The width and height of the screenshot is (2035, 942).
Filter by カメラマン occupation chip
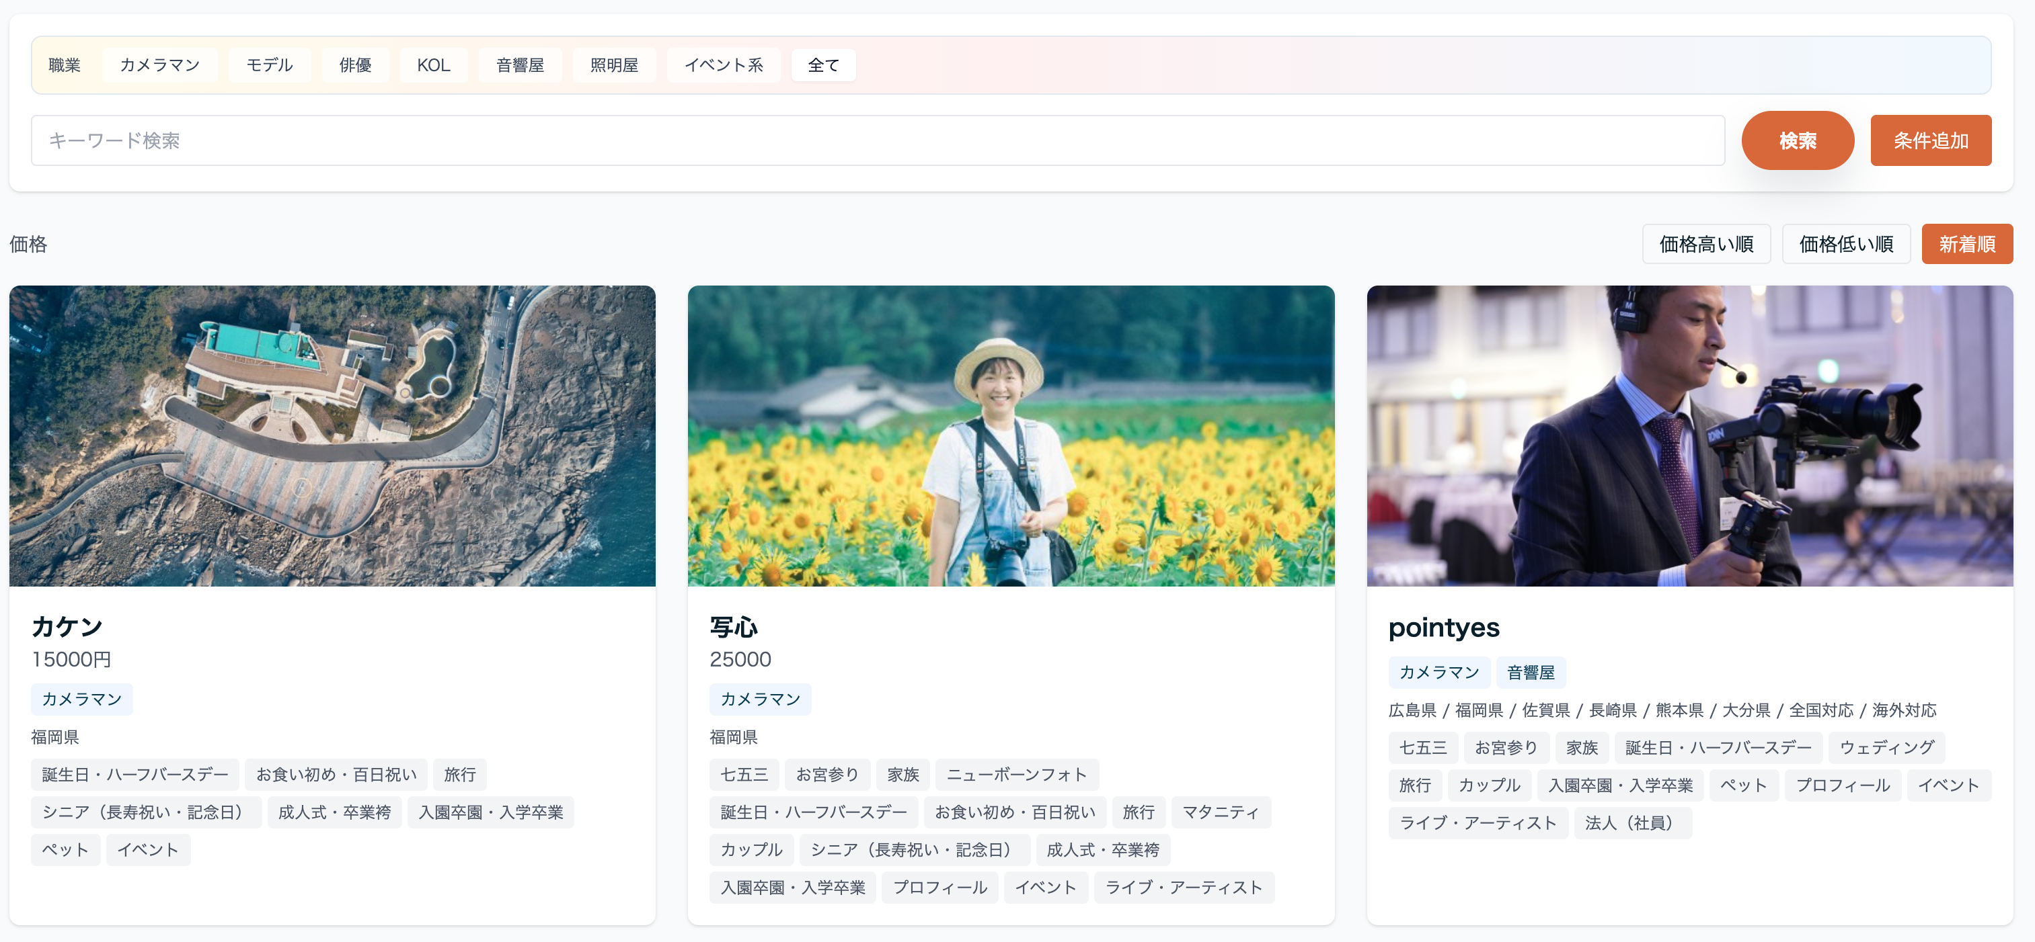(159, 65)
